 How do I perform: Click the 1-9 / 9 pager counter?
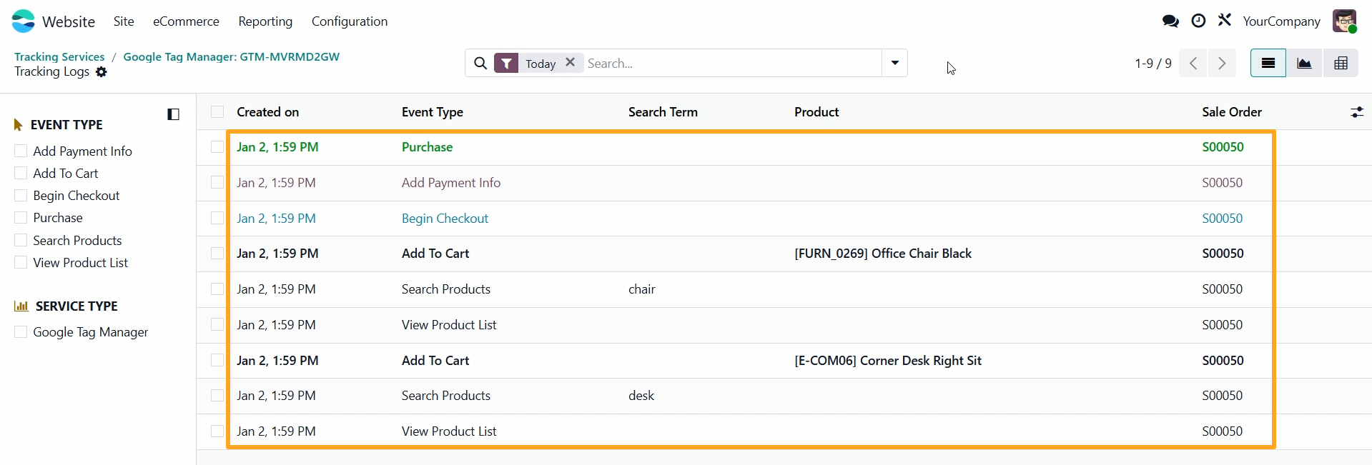click(x=1153, y=64)
